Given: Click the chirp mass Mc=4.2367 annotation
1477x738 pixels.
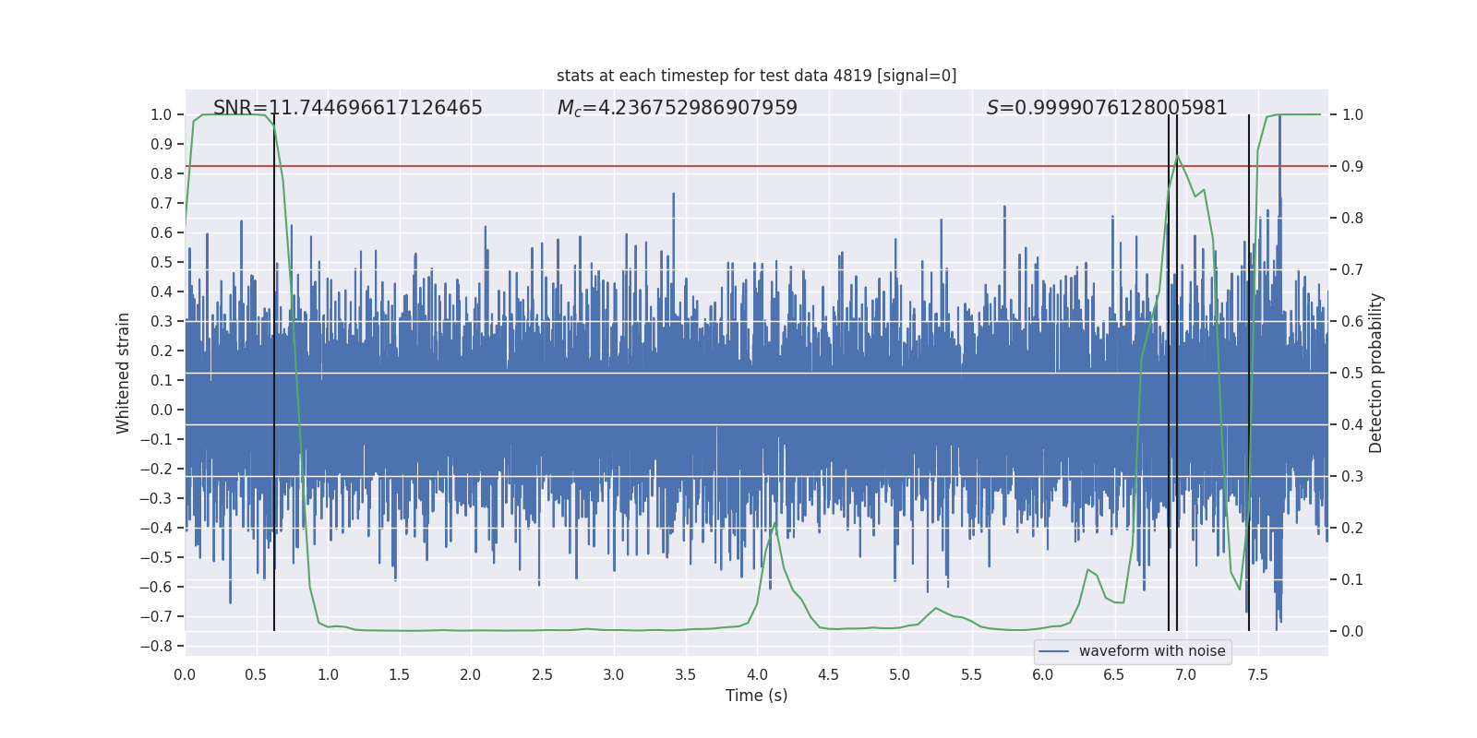Looking at the screenshot, I should click(x=677, y=108).
